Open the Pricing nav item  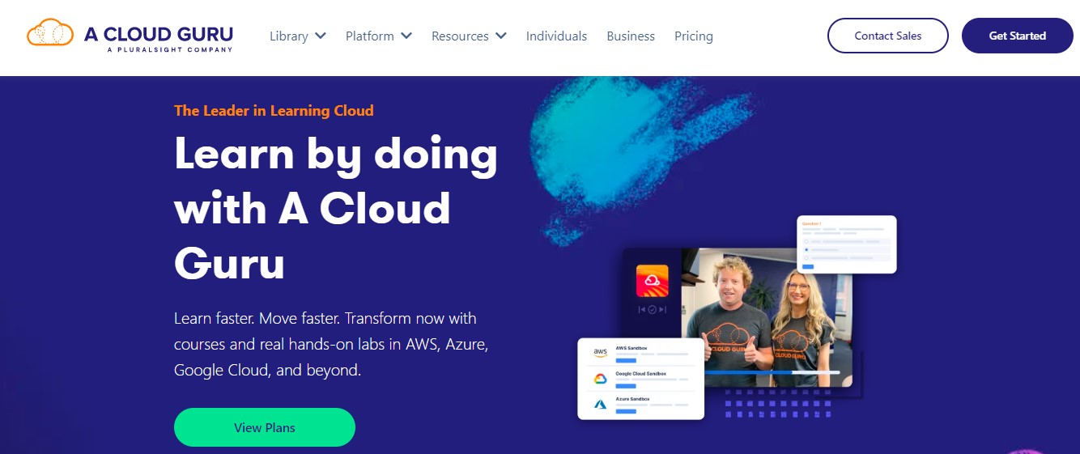694,36
